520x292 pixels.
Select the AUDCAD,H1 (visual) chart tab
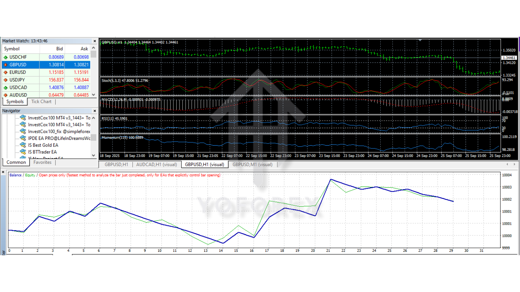(157, 164)
